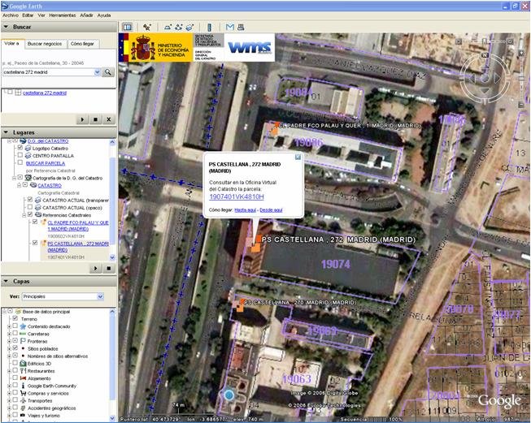531x423 pixels.
Task: Enable the CATASTRO ACTUAL (opaco) checkbox
Action: 30,207
